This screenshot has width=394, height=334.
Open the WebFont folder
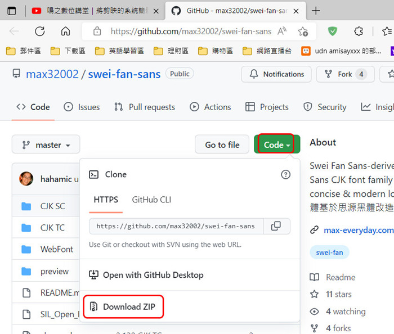(57, 250)
